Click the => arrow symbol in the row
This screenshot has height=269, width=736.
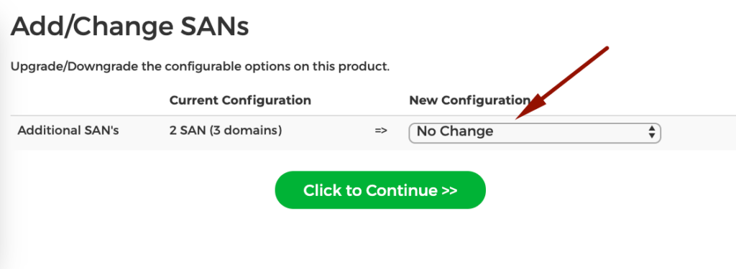(x=381, y=131)
